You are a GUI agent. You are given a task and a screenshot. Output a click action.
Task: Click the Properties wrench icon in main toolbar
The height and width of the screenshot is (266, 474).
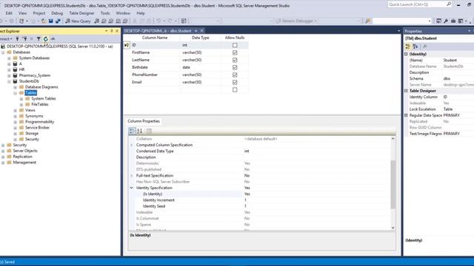pos(446,21)
